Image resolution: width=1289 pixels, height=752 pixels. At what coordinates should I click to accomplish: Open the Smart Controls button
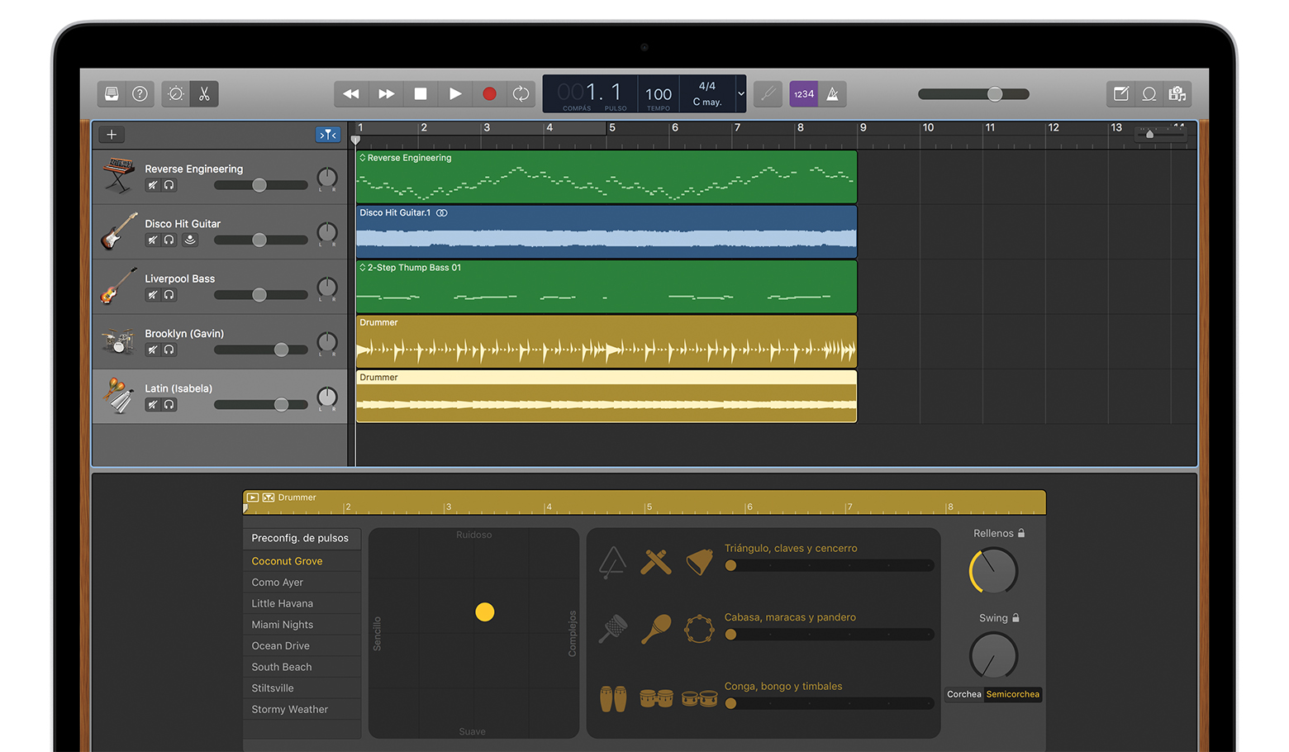(x=175, y=94)
